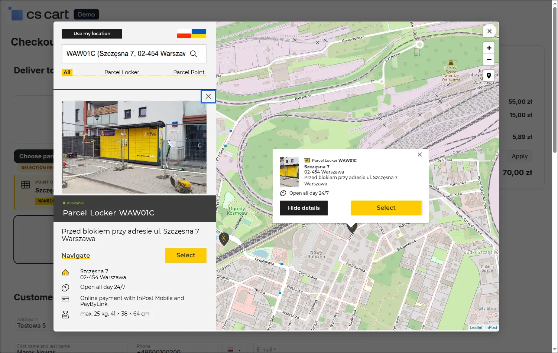Click 'Open all day 24/7' in details list
This screenshot has width=558, height=353.
[x=103, y=287]
